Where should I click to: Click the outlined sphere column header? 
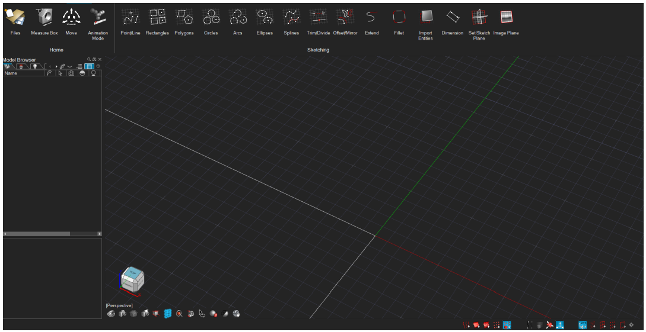(x=93, y=73)
